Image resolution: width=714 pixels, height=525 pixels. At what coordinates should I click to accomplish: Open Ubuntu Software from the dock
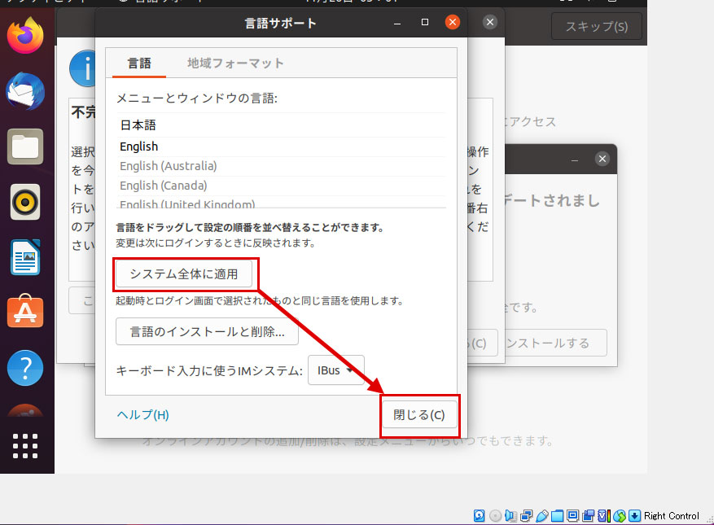25,313
